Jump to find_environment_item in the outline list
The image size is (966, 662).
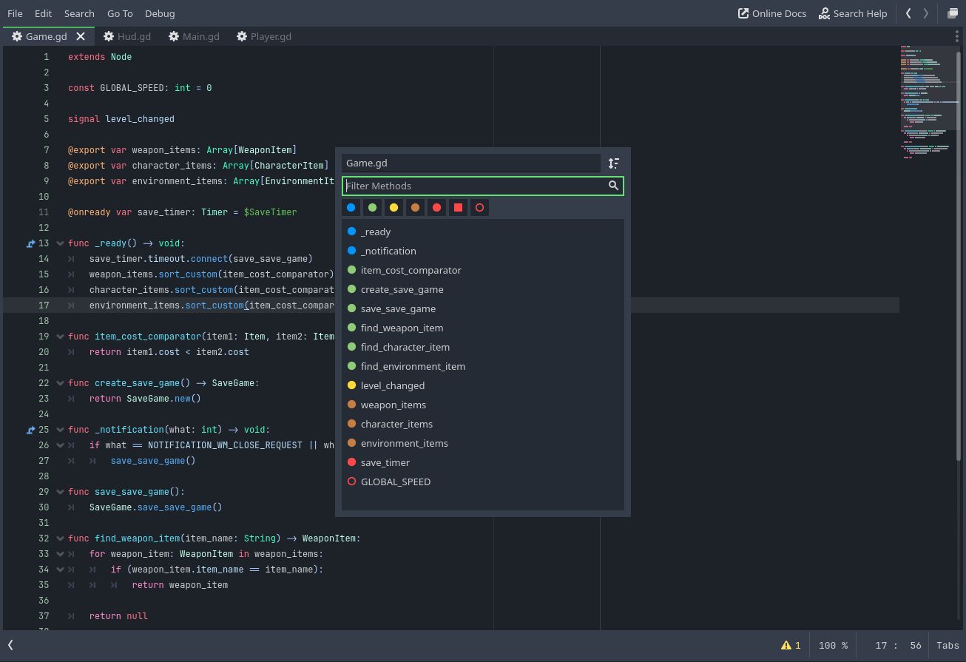[x=413, y=366]
